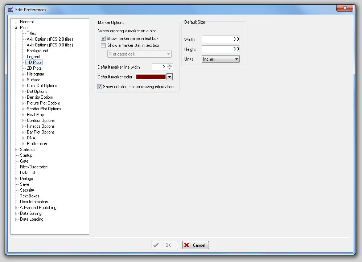Viewport: 362px width, 262px height.
Task: Expand the Contour Options node
Action: coord(23,120)
